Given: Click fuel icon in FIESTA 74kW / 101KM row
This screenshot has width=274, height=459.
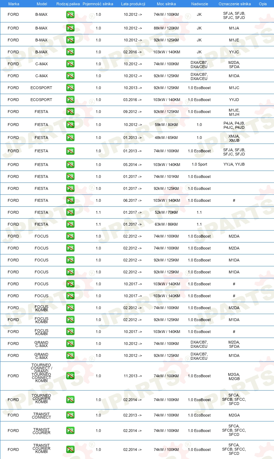Looking at the screenshot, I should tap(70, 177).
